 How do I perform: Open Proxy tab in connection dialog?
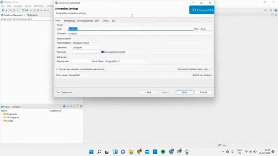coord(106,21)
